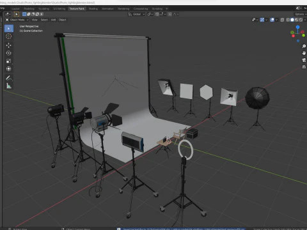The height and width of the screenshot is (230, 307).
Task: Switch to the UV Editing workspace tab
Action: [x=59, y=9]
